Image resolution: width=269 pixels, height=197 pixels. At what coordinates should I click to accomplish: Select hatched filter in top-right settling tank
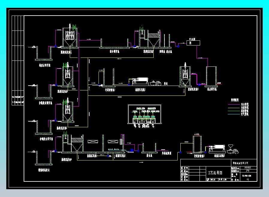point(153,35)
